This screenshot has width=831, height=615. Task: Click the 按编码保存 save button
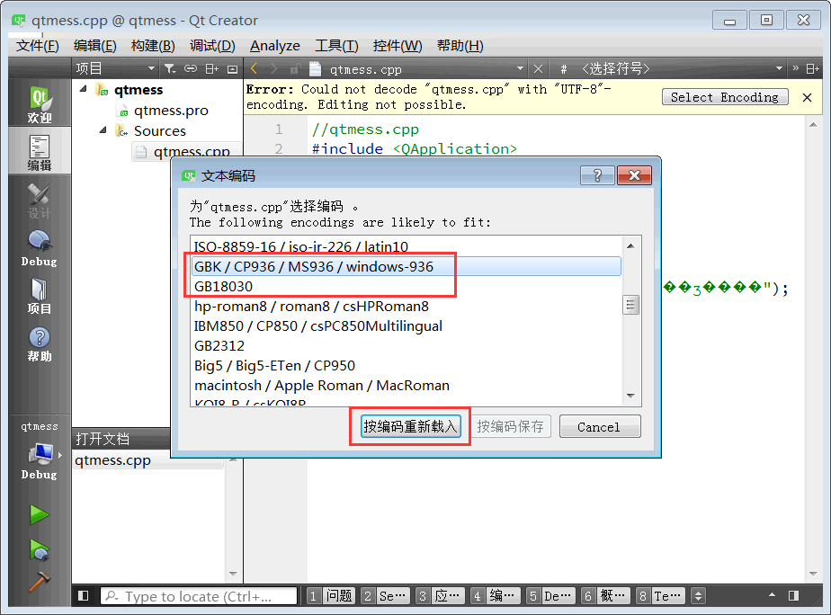point(510,426)
